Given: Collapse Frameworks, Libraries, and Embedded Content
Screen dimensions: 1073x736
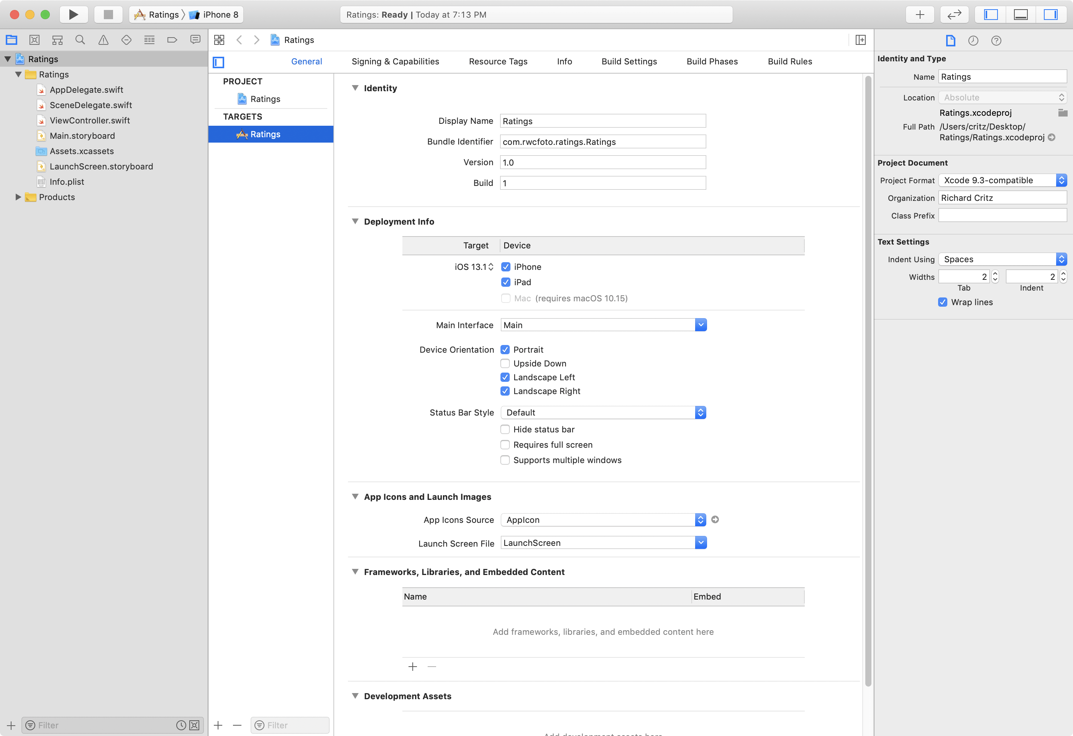Looking at the screenshot, I should pos(355,572).
